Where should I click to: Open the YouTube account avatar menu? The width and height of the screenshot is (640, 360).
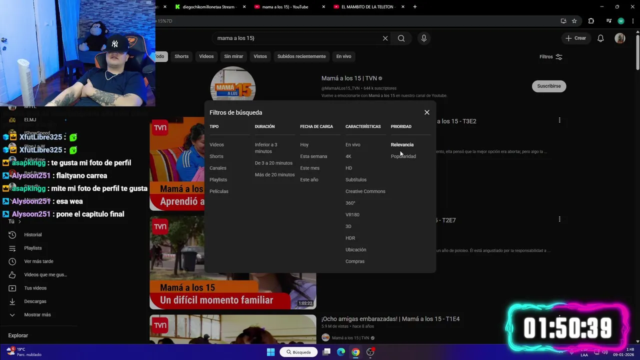point(620,38)
